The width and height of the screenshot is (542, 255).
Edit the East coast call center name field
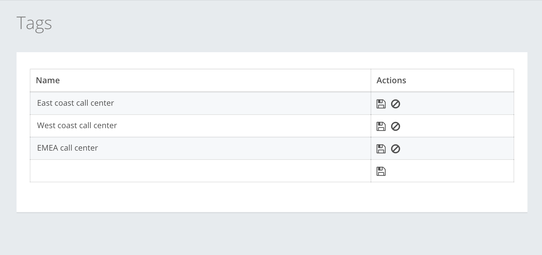[201, 103]
